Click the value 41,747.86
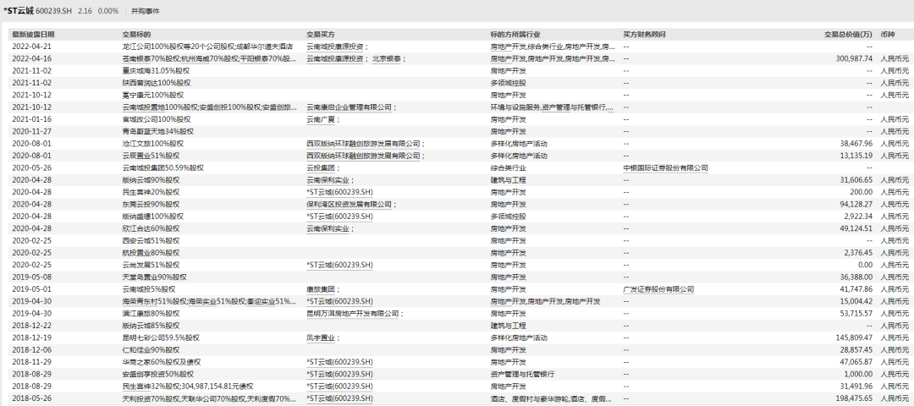Screen dimensions: 914x406 pos(856,289)
